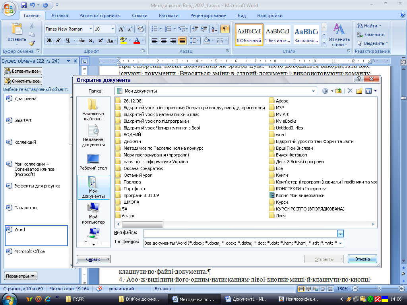Center align text
Viewport: 407px width, 305px height.
click(164, 41)
